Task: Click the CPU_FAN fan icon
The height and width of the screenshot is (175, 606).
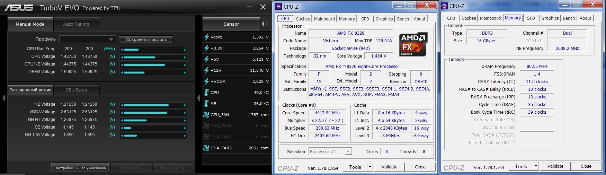Action: (206, 115)
